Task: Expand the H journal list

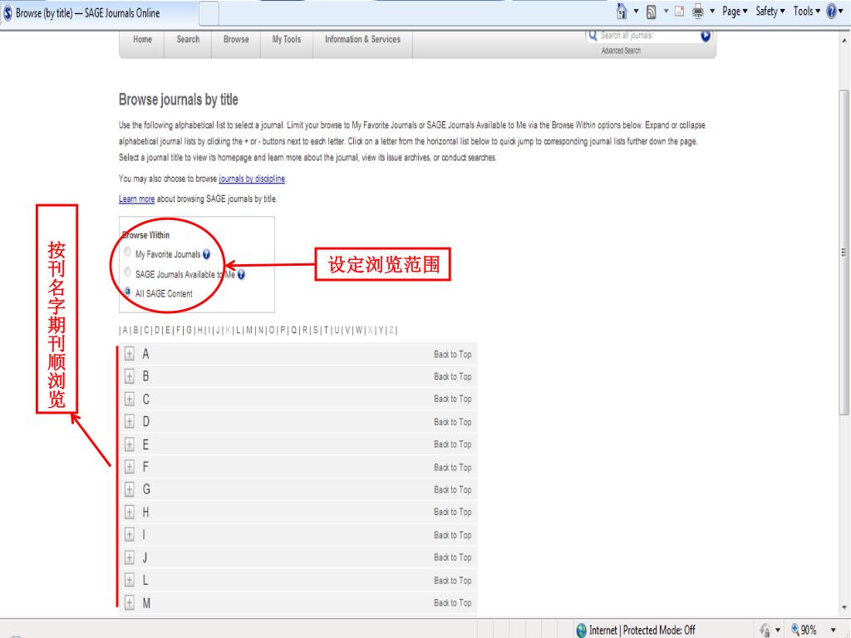Action: 129,512
